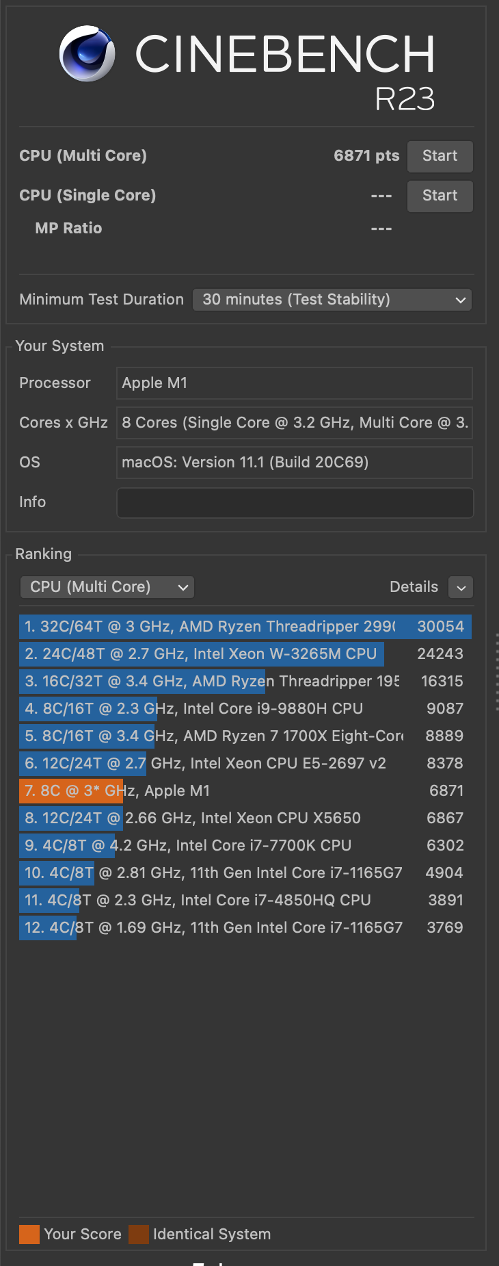Screen dimensions: 499x1266
Task: Click the 6871 pts multi core score
Action: click(366, 156)
